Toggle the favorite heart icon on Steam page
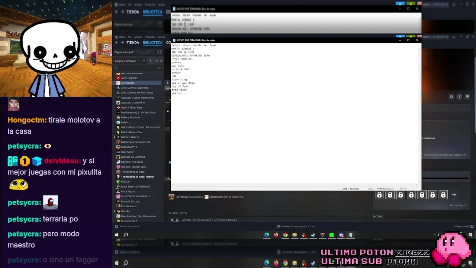Screen dimensions: 476x268 click(x=467, y=97)
